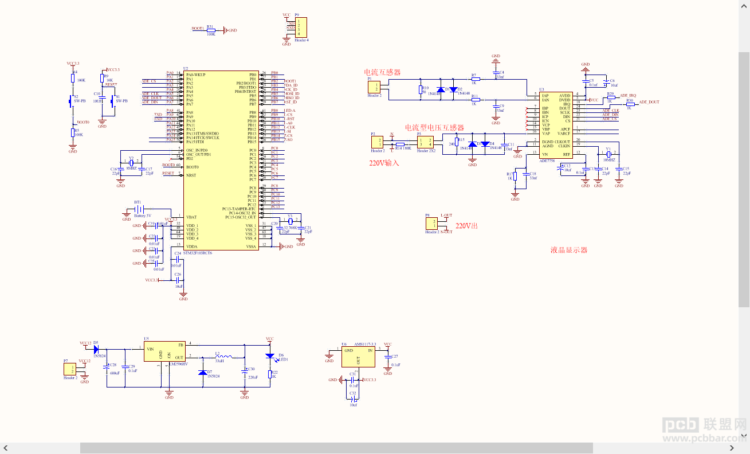Select the P7 Header 2 power connector

pyautogui.click(x=70, y=370)
